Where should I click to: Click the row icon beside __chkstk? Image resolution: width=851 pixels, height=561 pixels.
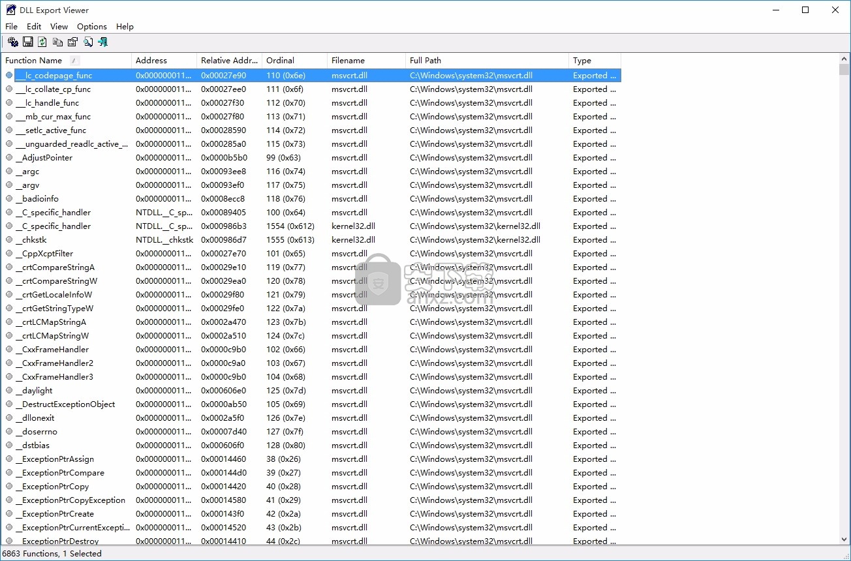coord(9,240)
